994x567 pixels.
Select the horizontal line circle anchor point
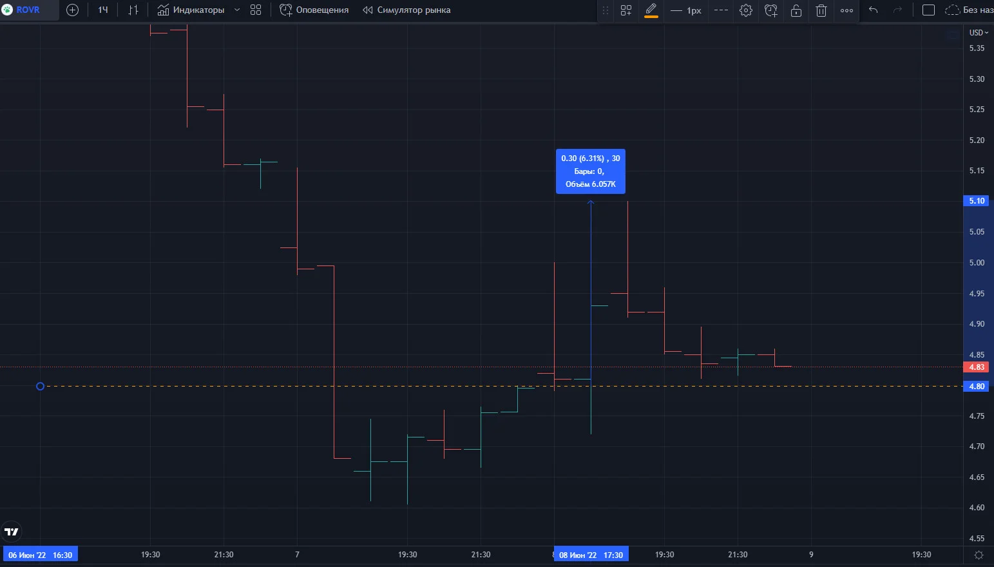[x=40, y=387]
